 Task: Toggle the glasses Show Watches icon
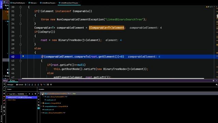click(x=38, y=108)
